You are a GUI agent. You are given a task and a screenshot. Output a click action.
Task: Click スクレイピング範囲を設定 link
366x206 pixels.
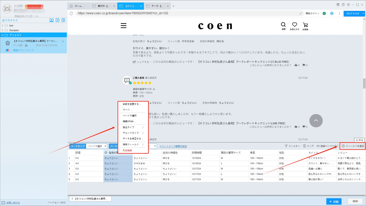173,146
